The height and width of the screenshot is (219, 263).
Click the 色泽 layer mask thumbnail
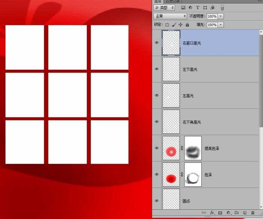(x=193, y=174)
